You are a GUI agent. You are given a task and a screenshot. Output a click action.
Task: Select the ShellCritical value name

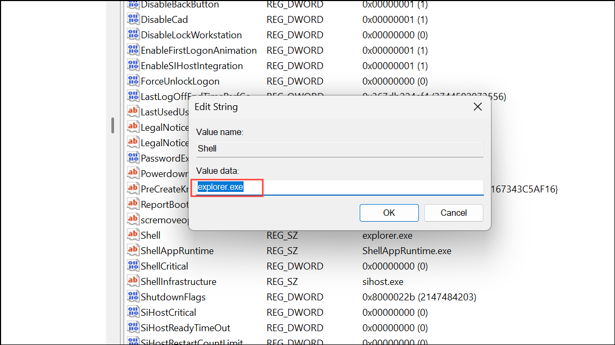point(164,266)
